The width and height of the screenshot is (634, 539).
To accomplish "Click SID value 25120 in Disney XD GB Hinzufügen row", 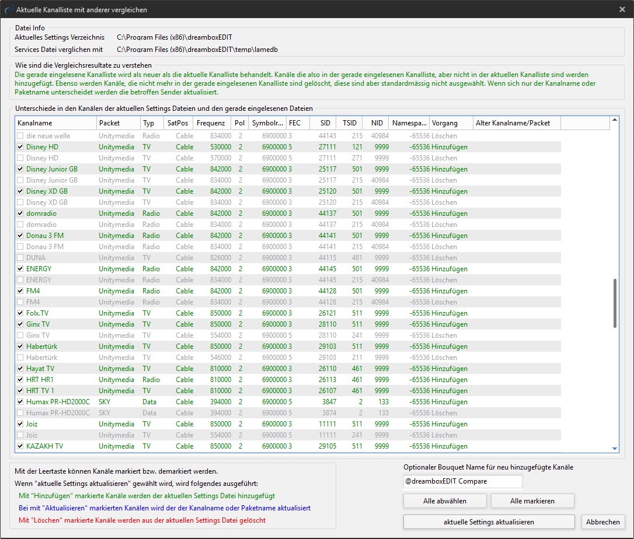I will [x=327, y=191].
